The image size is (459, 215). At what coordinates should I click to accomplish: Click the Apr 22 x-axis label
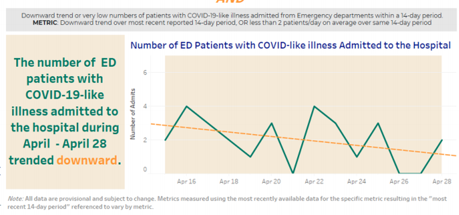314,182
